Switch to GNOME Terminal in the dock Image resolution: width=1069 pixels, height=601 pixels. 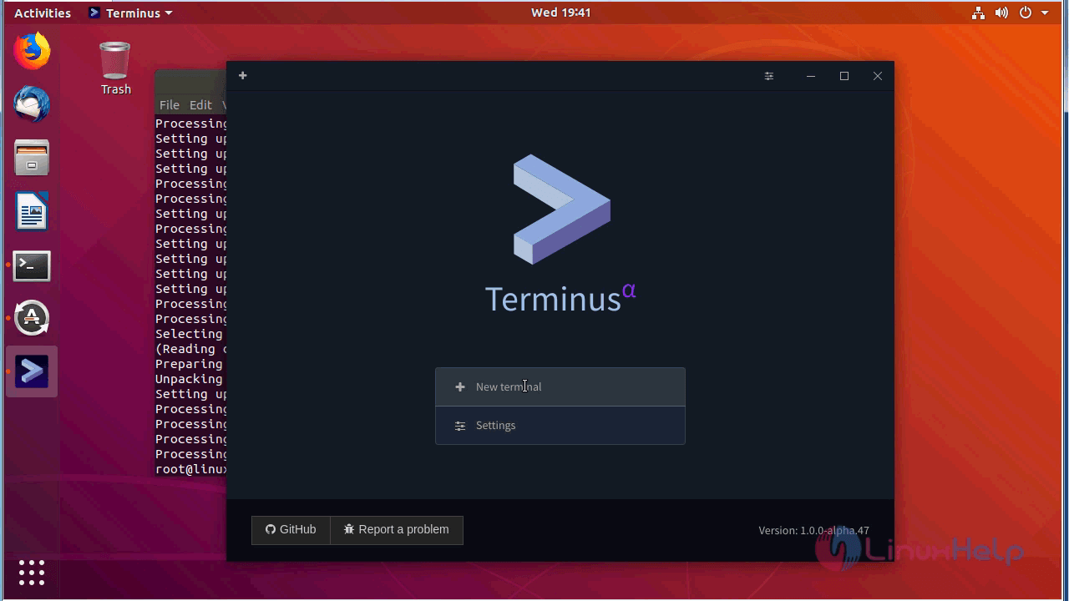32,265
